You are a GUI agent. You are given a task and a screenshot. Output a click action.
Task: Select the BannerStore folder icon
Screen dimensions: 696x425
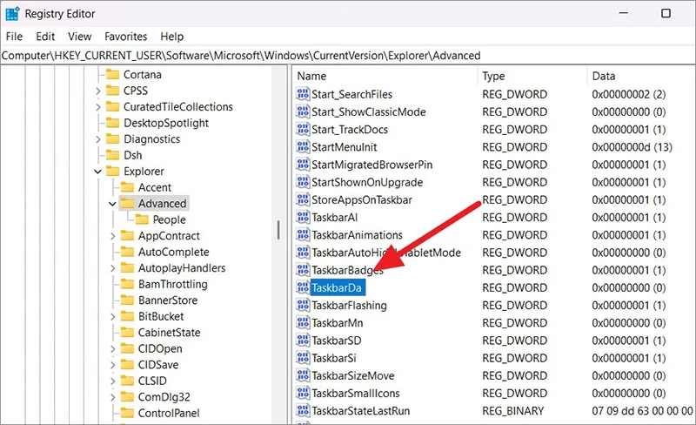click(127, 300)
